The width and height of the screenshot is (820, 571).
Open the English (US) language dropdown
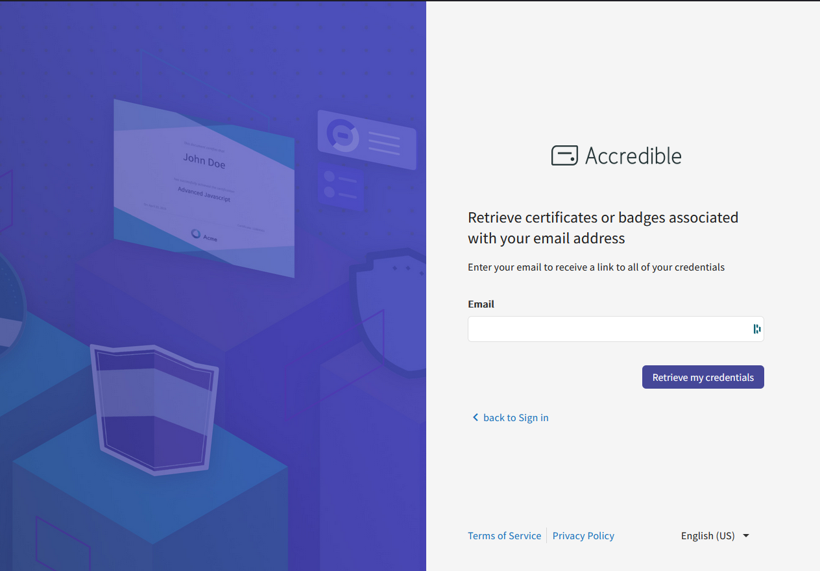[715, 535]
